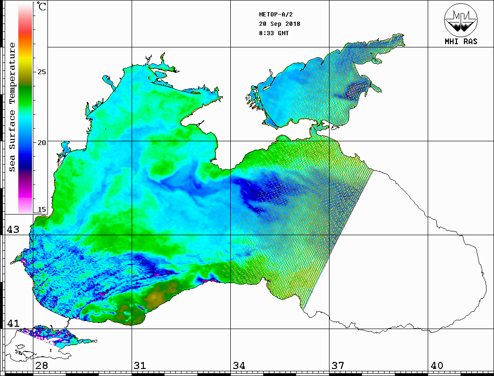This screenshot has height=376, width=494.
Task: Click the '20 Sep 2018' date text
Action: pyautogui.click(x=280, y=24)
